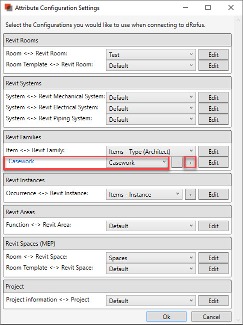The image size is (243, 325).
Task: Expand Room <-> Revit Space dropdown showing Spaces
Action: 151,258
